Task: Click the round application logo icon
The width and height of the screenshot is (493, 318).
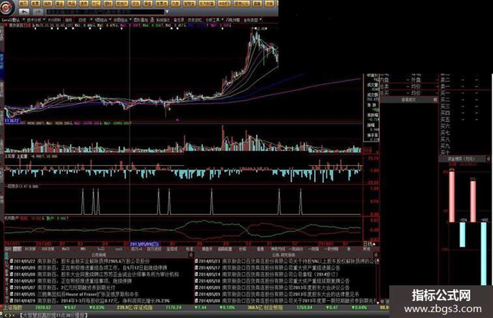Action: [x=7, y=7]
